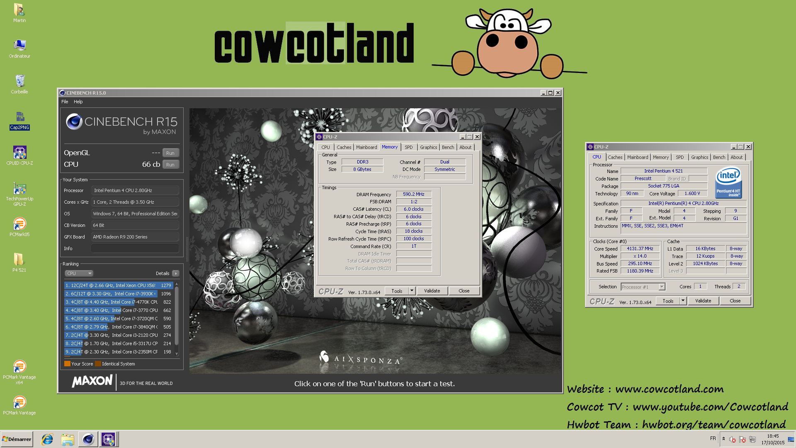Click the Intel Pentium 4 HT logo

728,183
